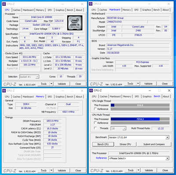Open the Selection Socket #1 dropdown

point(29,76)
